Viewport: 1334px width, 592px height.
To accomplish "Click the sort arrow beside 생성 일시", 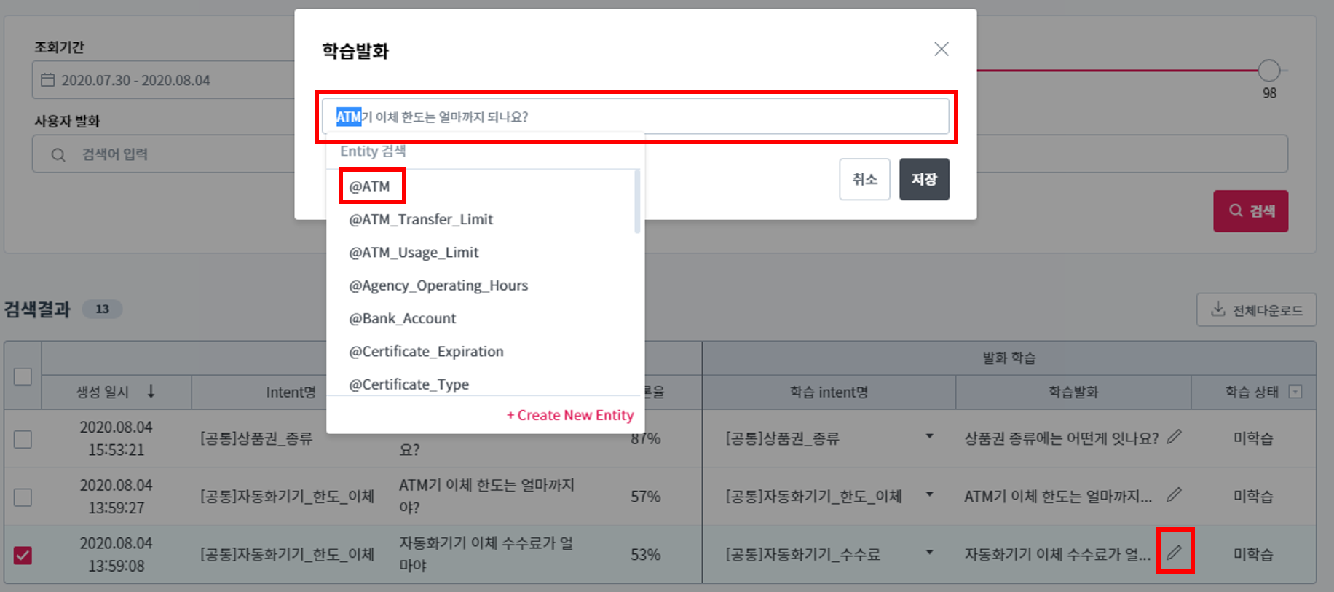I will pyautogui.click(x=151, y=392).
